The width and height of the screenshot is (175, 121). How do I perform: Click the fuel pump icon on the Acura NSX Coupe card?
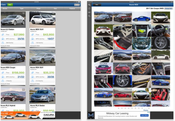click(x=3, y=77)
